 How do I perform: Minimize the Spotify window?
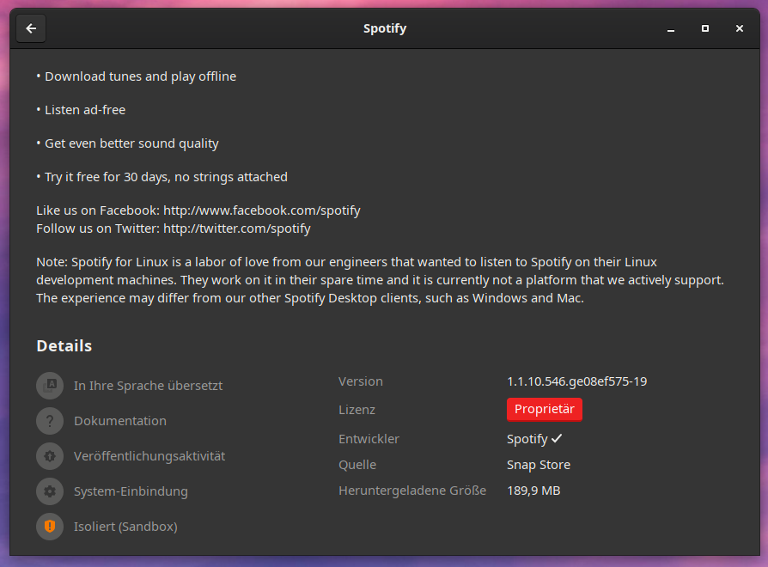(671, 28)
